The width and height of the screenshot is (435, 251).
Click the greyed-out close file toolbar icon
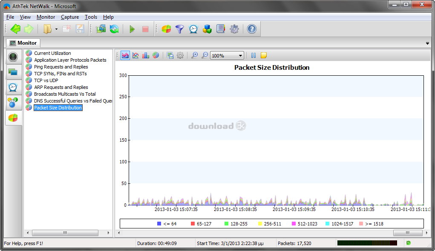(x=66, y=29)
